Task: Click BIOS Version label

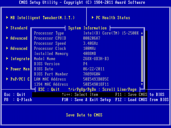Action: pyautogui.click(x=47, y=64)
